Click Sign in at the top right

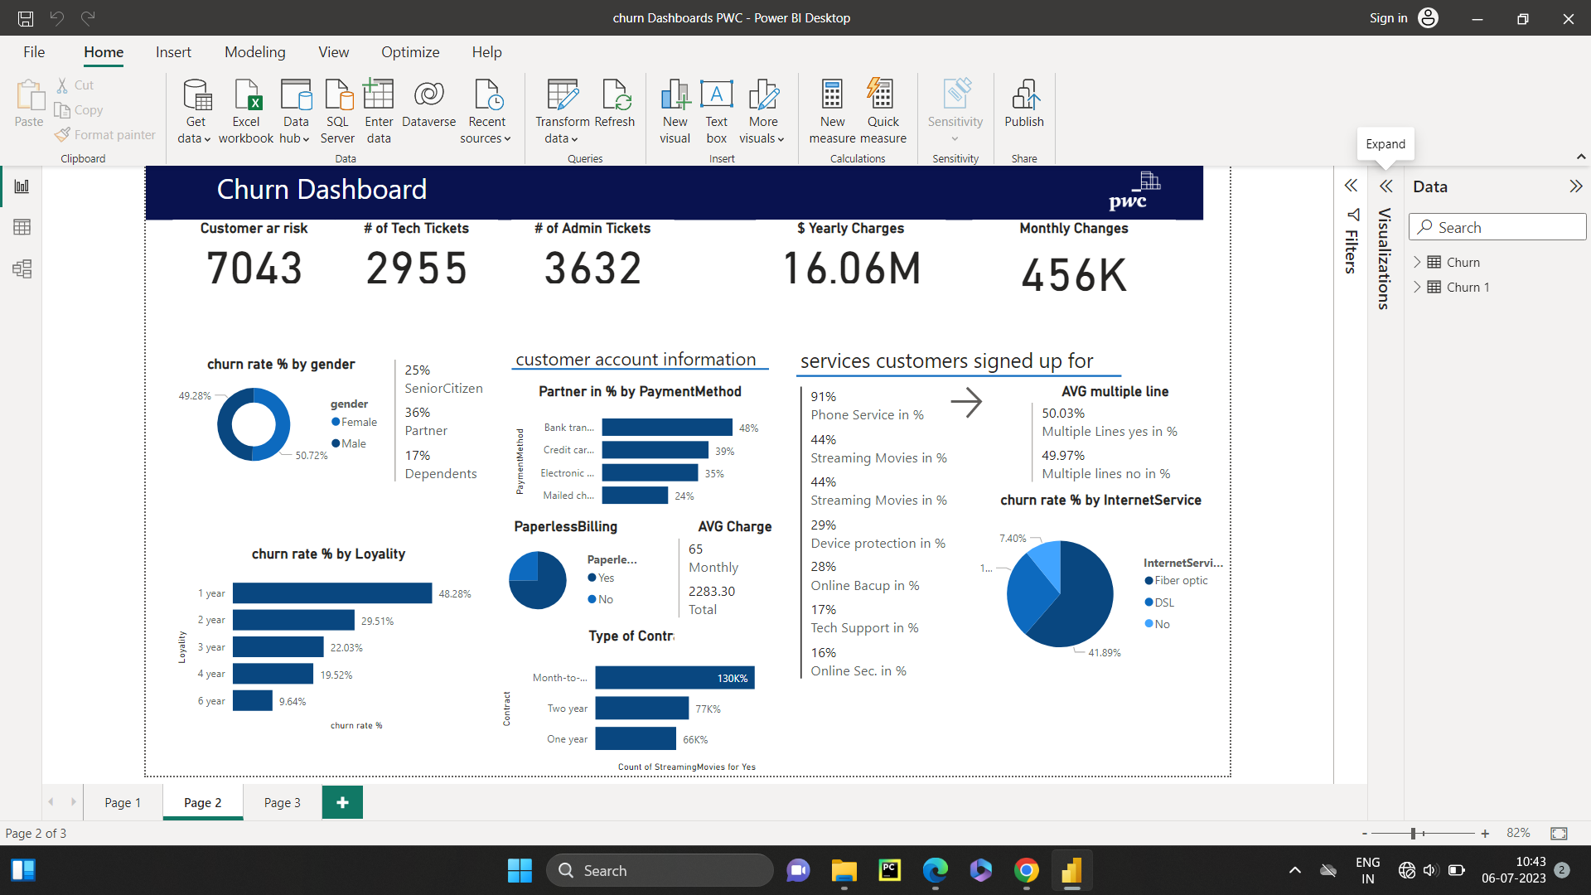[1388, 17]
